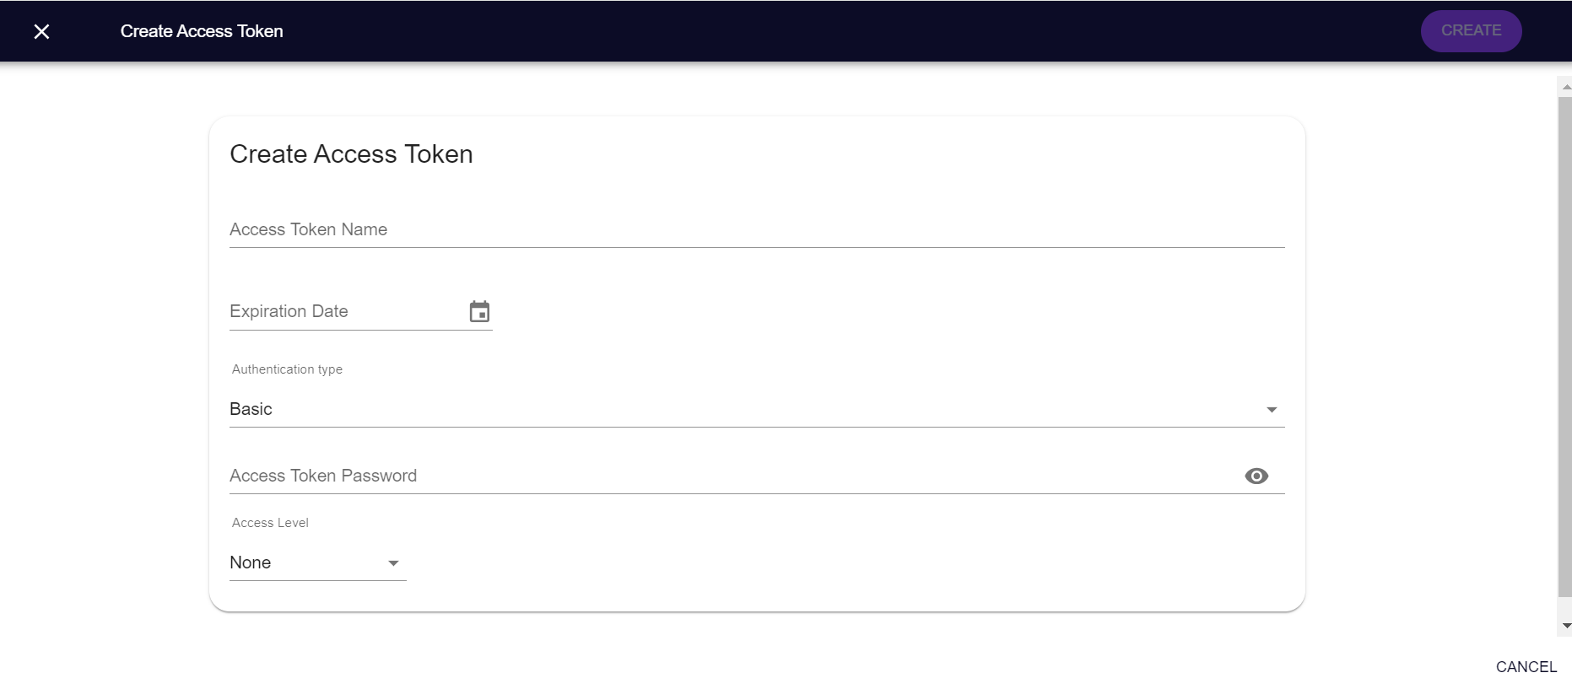
Task: Focus the Access Token Name field
Action: point(756,230)
